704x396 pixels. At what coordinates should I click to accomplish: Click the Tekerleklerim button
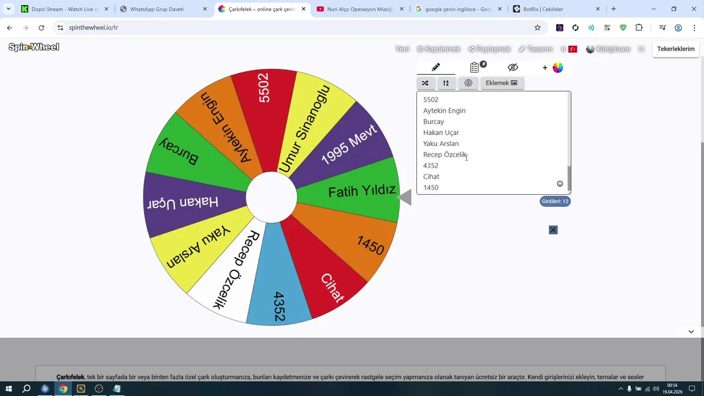676,49
